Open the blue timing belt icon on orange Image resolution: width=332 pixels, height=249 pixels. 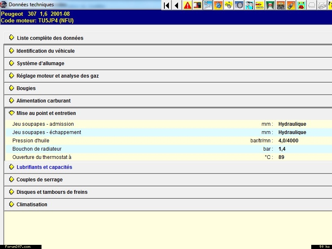click(x=218, y=5)
